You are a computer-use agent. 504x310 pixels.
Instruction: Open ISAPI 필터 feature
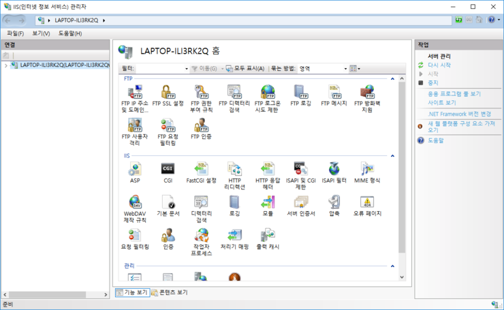[334, 172]
